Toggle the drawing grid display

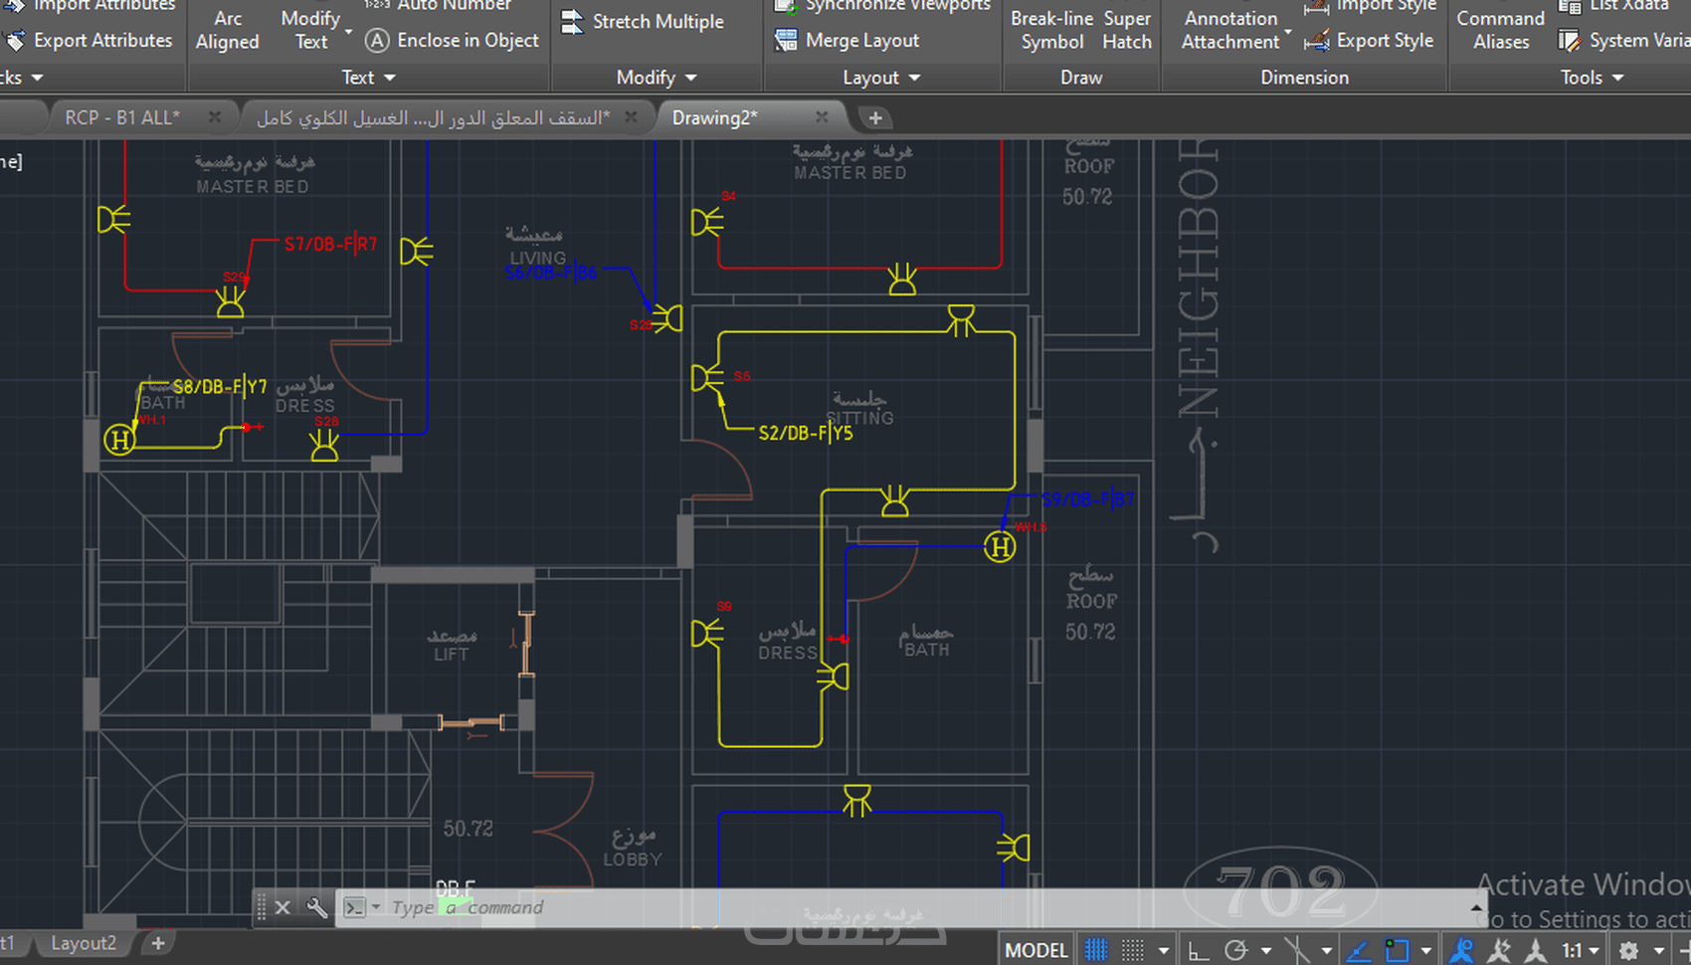(x=1096, y=951)
